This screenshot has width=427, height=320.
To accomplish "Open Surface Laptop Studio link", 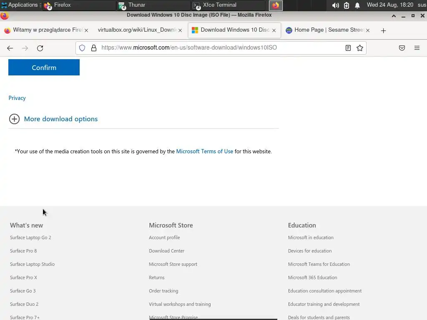I will click(x=33, y=264).
